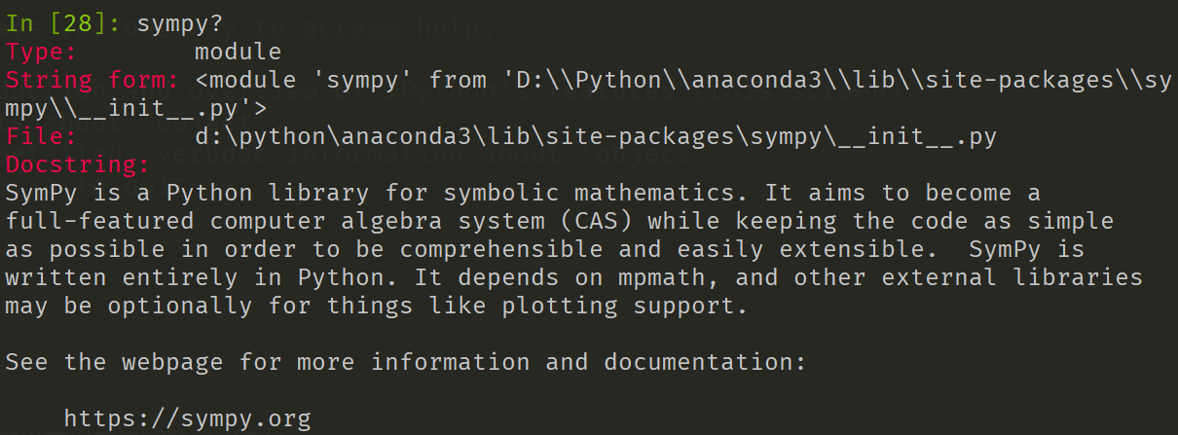The image size is (1178, 435).
Task: Open the https://sympy.org link
Action: [187, 419]
